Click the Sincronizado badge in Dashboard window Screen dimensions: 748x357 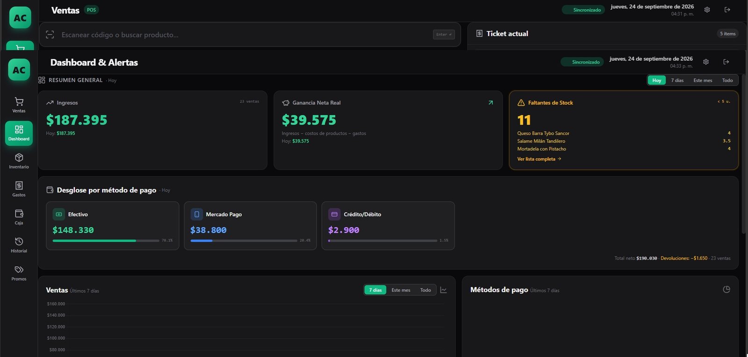tap(582, 62)
